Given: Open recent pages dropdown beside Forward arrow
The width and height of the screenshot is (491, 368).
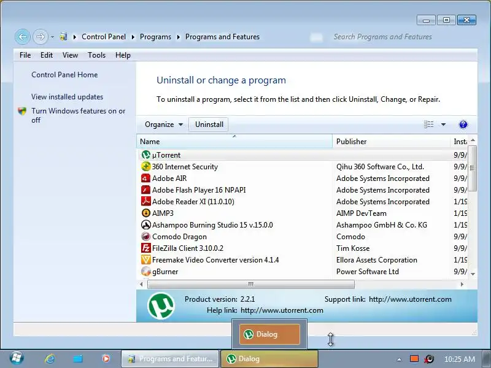Looking at the screenshot, I should (x=52, y=37).
